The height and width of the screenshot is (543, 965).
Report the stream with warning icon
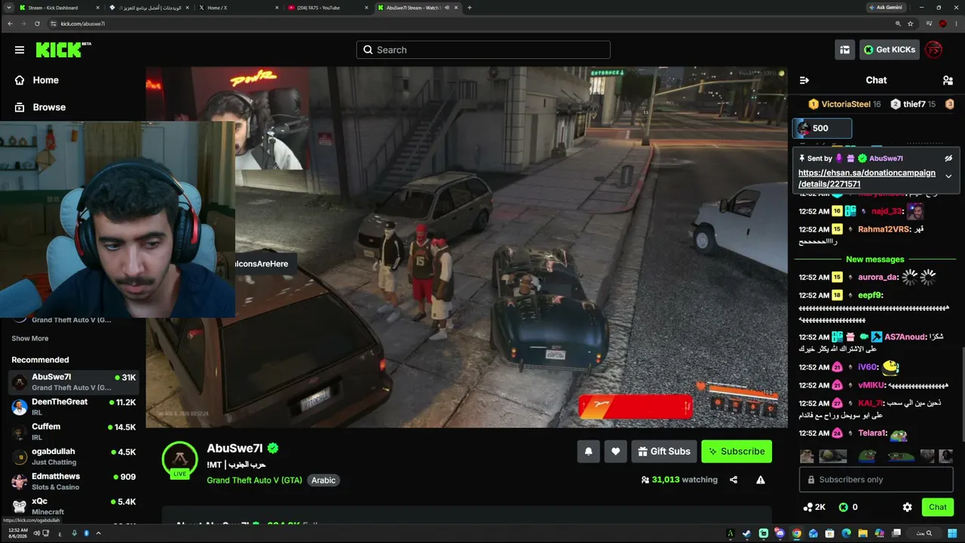point(761,480)
